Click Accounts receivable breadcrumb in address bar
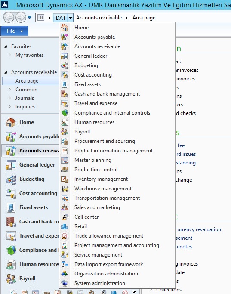 (99, 18)
